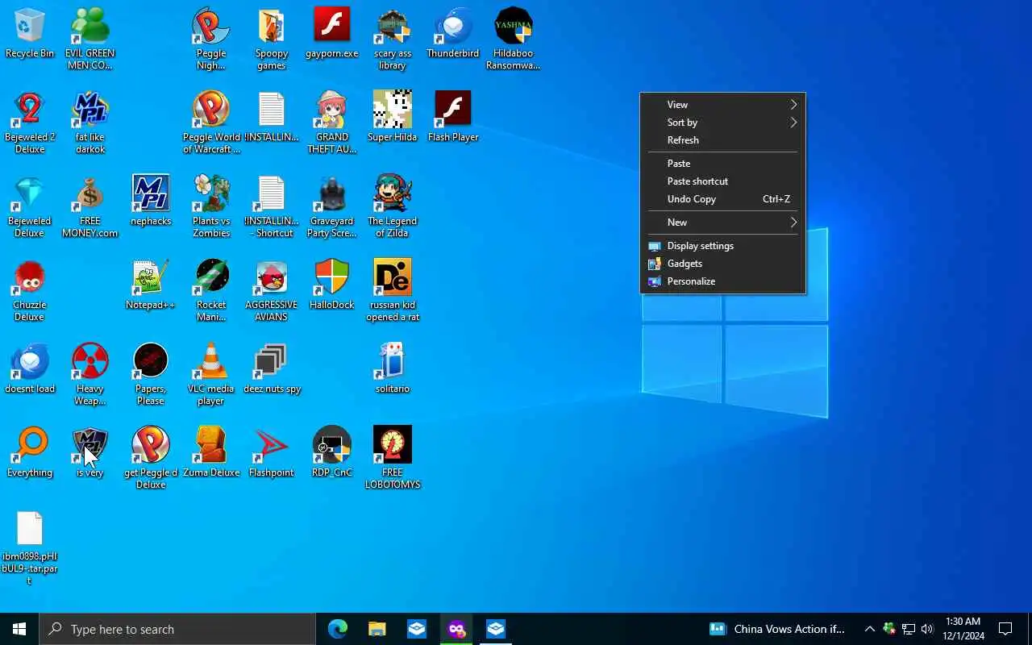Open the Windows Start menu

[x=19, y=629]
